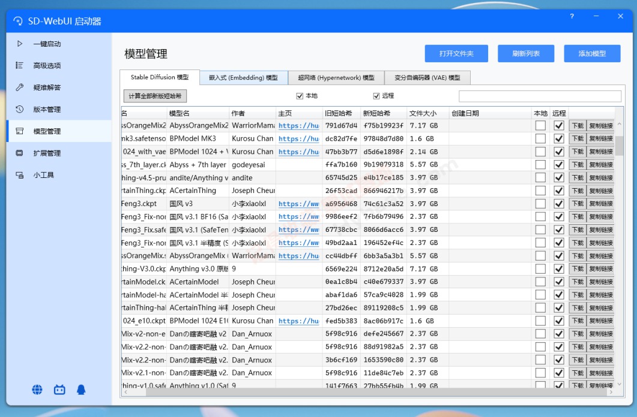Open the globe website icon
Screen dimensions: 637x417
[x=37, y=390]
